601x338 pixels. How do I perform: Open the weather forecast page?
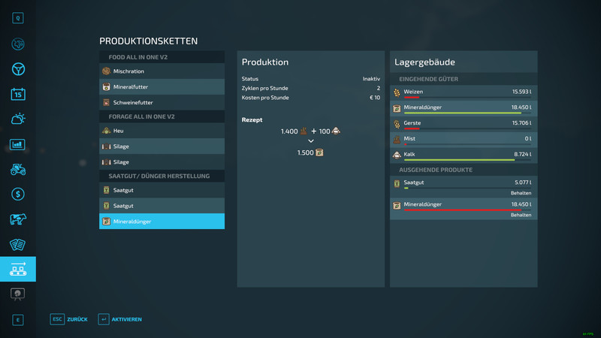click(18, 119)
